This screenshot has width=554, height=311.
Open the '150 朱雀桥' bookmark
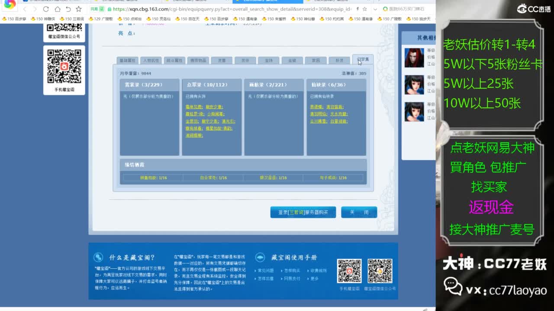pos(274,19)
